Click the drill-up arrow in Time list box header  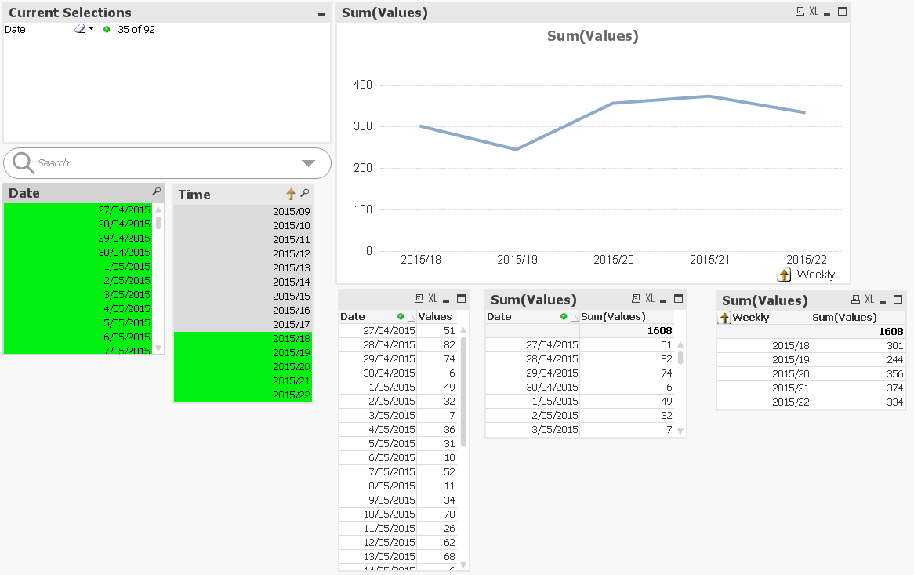pos(291,194)
